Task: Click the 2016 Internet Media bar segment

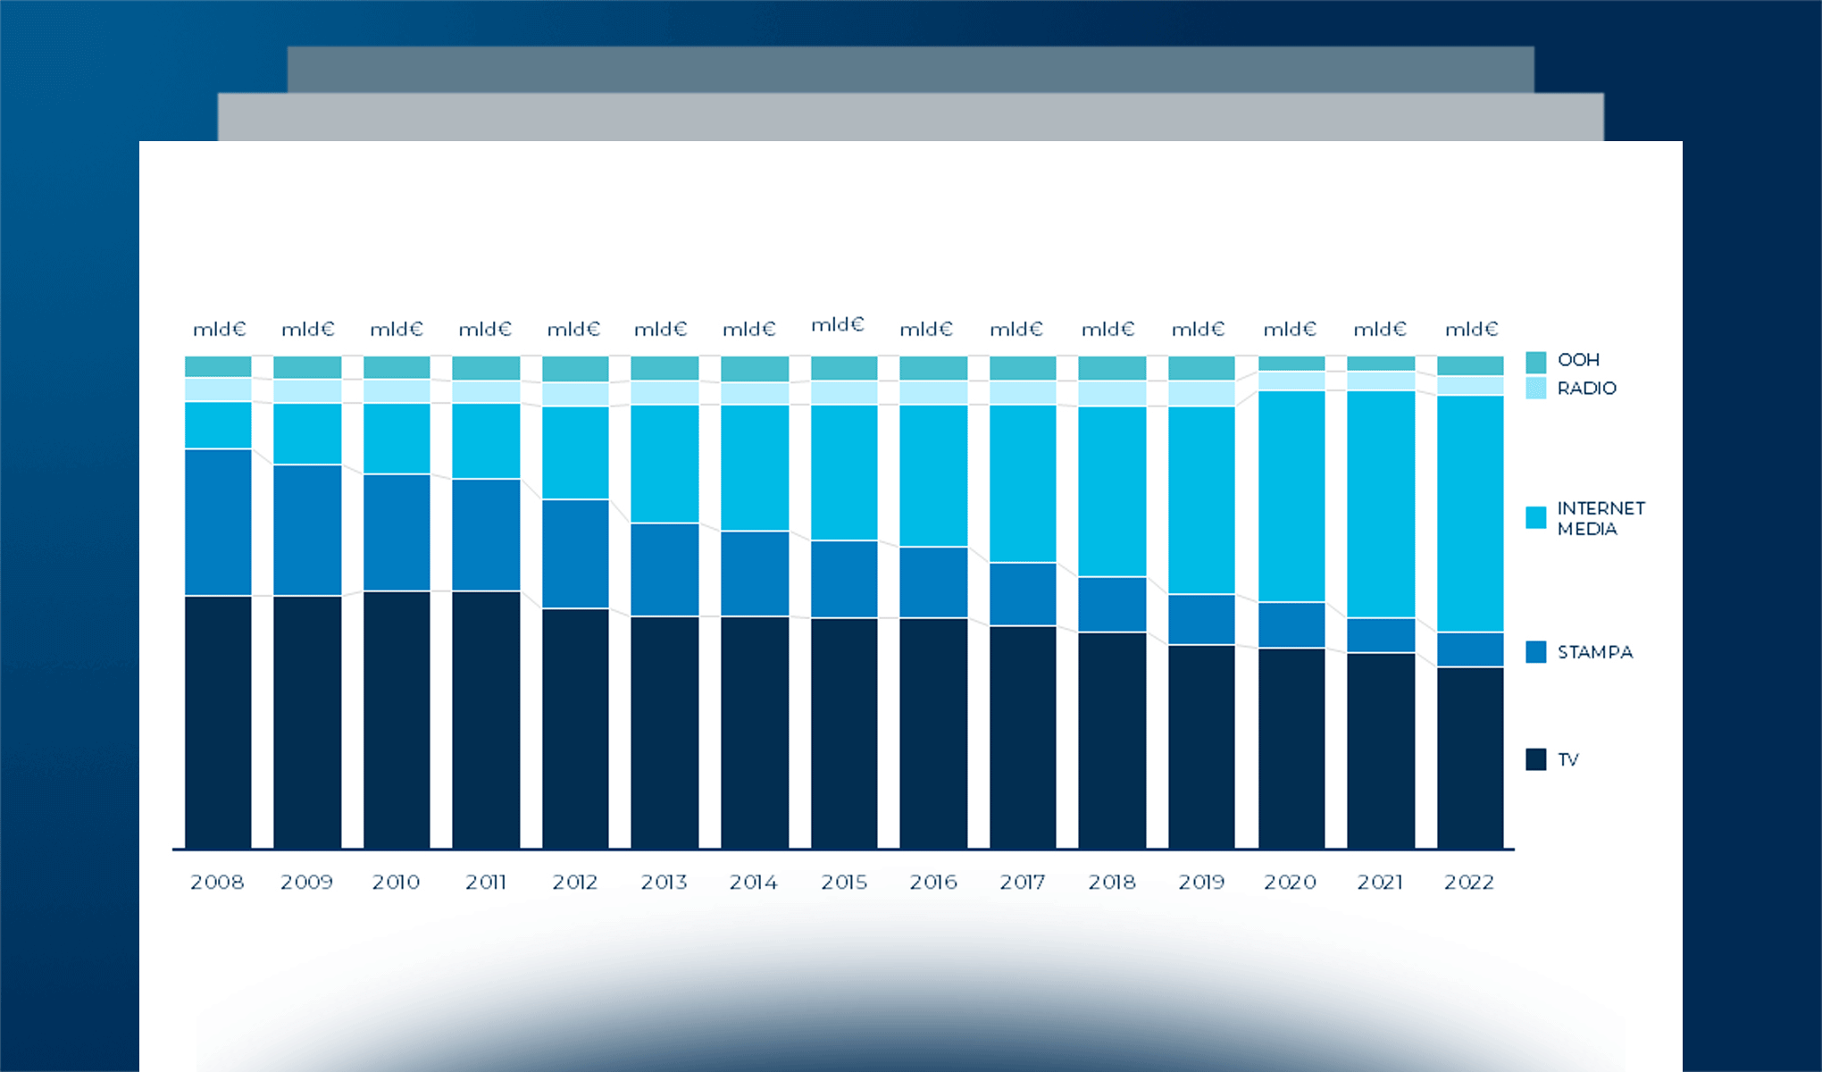Action: [x=933, y=475]
